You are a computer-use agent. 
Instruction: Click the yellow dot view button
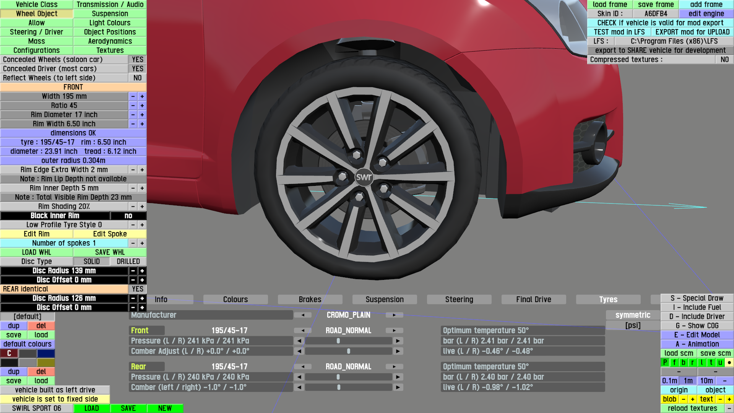click(729, 363)
